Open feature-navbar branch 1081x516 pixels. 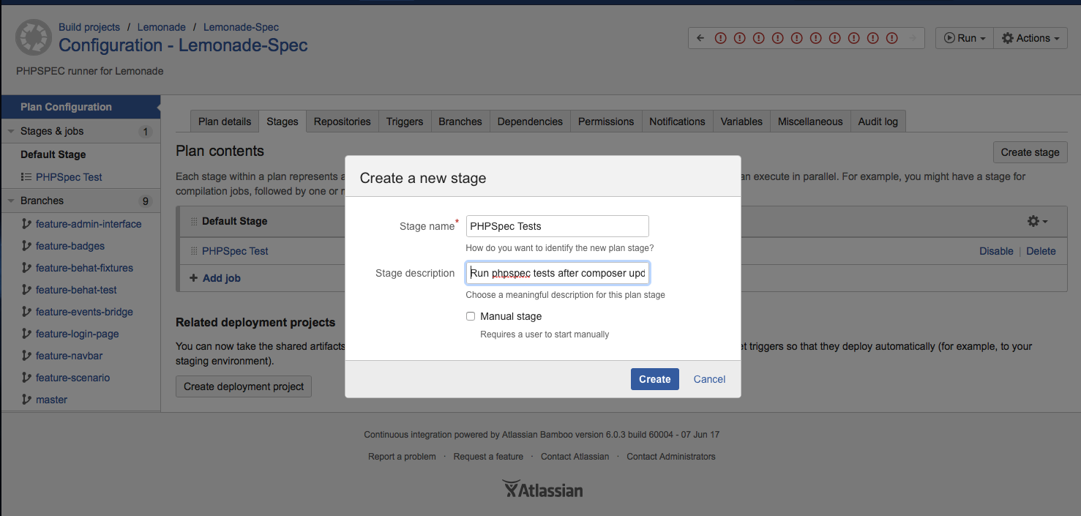click(x=69, y=356)
